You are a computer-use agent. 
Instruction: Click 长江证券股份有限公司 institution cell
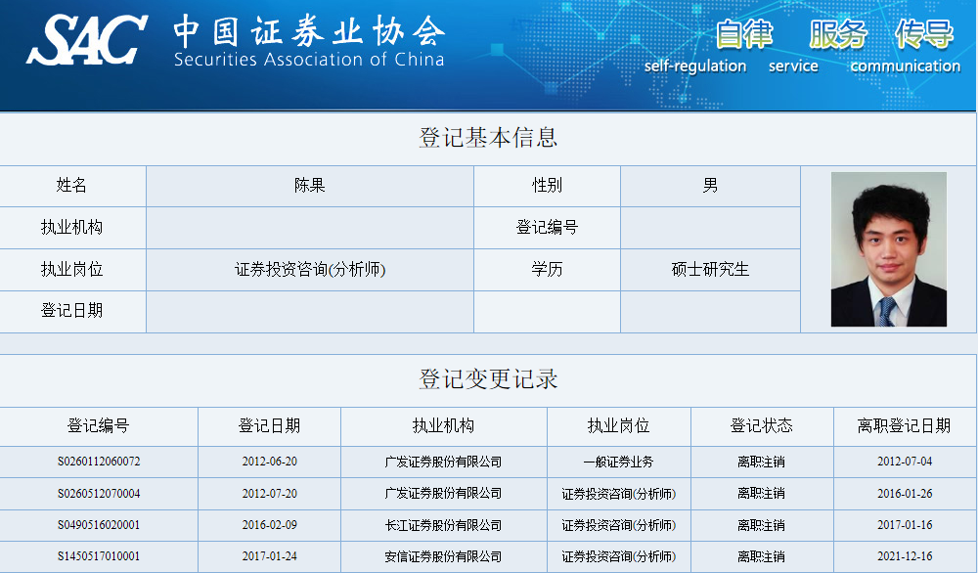pyautogui.click(x=443, y=525)
